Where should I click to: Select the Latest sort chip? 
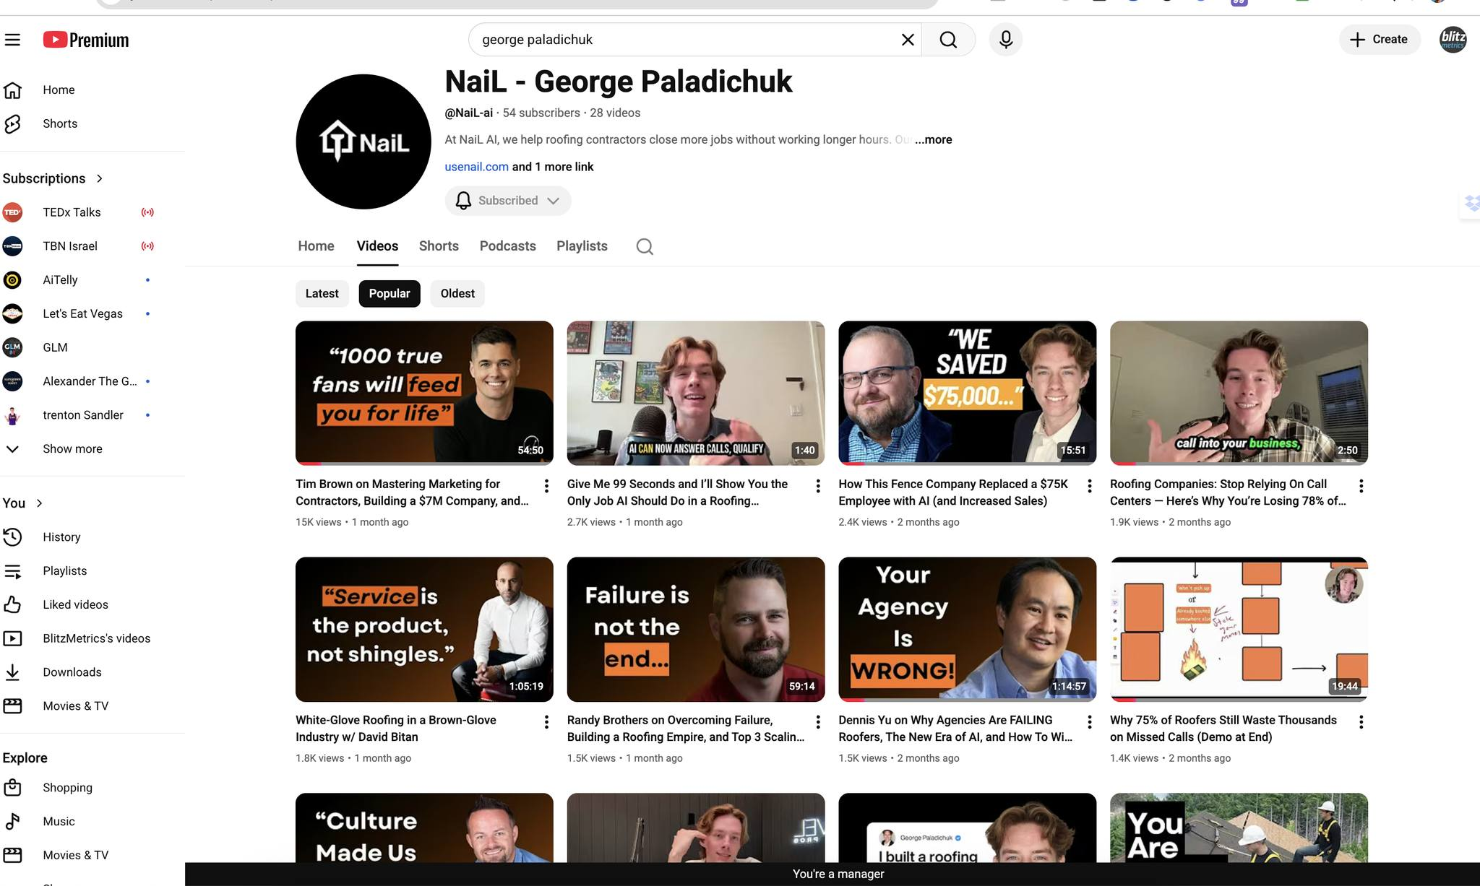point(322,293)
